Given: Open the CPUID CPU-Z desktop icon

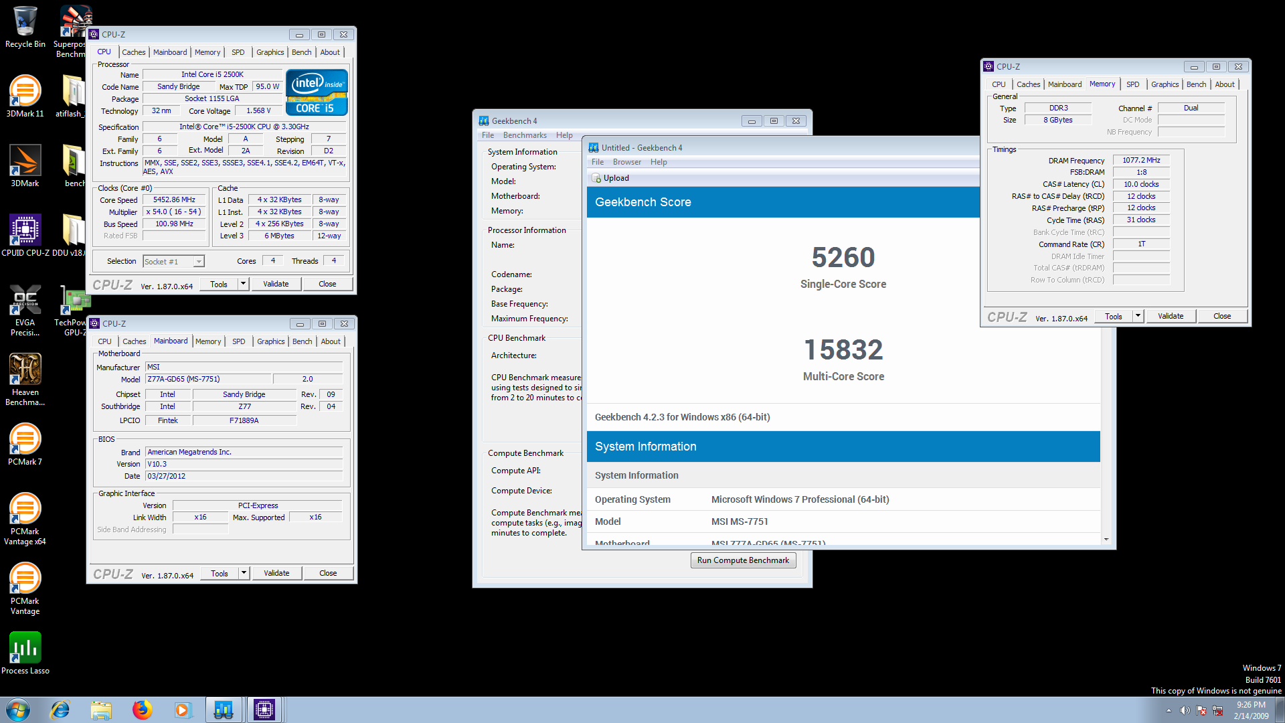Looking at the screenshot, I should pyautogui.click(x=25, y=236).
